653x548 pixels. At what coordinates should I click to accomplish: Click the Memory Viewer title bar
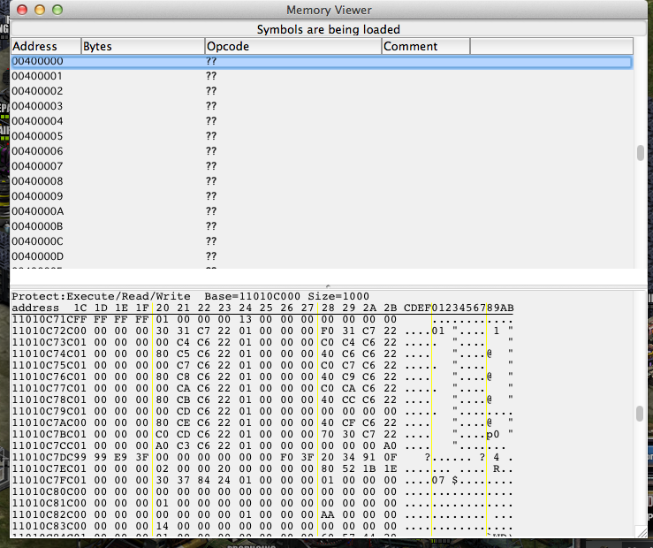click(329, 10)
